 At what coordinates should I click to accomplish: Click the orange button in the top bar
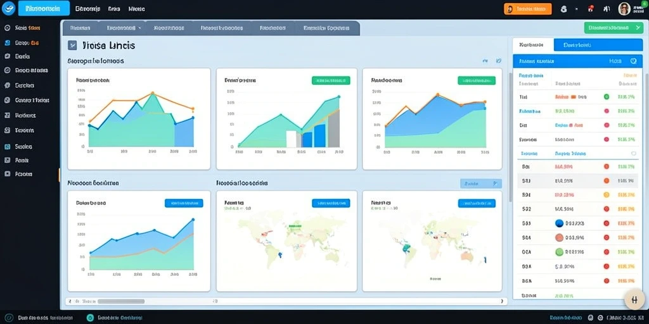pyautogui.click(x=528, y=9)
